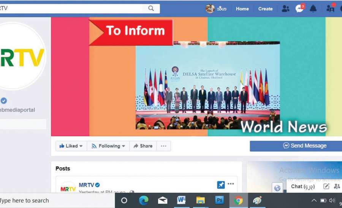The image size is (342, 208).
Task: Open friend requests icon
Action: point(285,9)
